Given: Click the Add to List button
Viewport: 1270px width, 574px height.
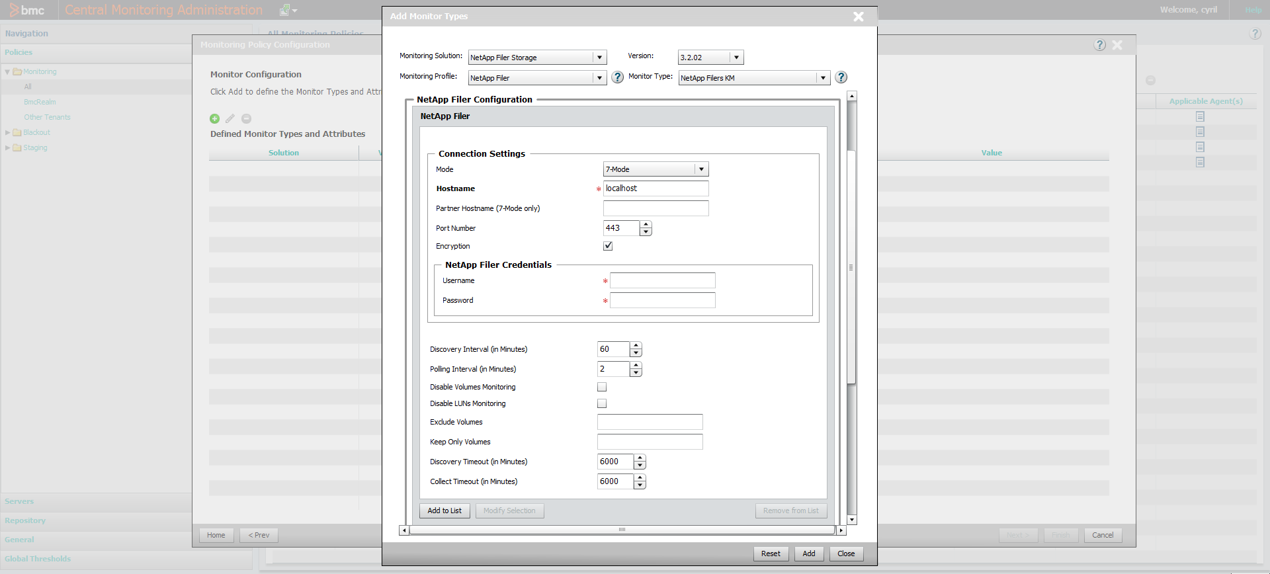Looking at the screenshot, I should click(x=444, y=511).
